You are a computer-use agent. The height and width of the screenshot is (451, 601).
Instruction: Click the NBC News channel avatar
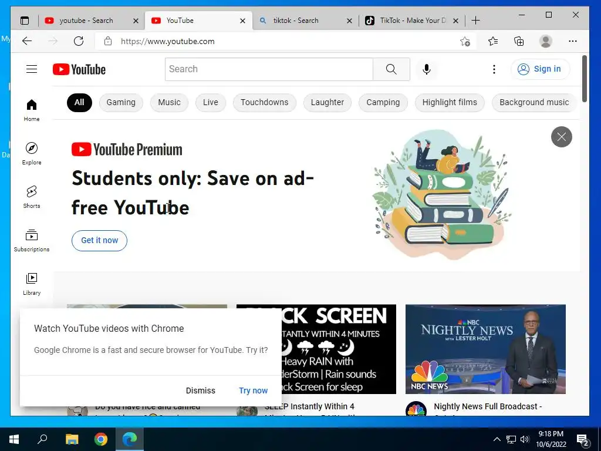[x=416, y=409]
